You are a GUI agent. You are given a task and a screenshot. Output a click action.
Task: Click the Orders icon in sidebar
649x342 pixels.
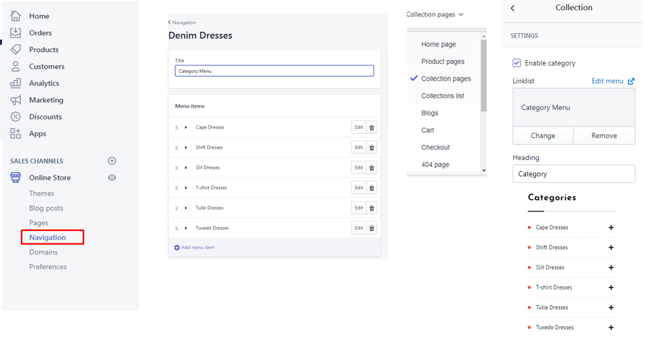click(x=16, y=32)
